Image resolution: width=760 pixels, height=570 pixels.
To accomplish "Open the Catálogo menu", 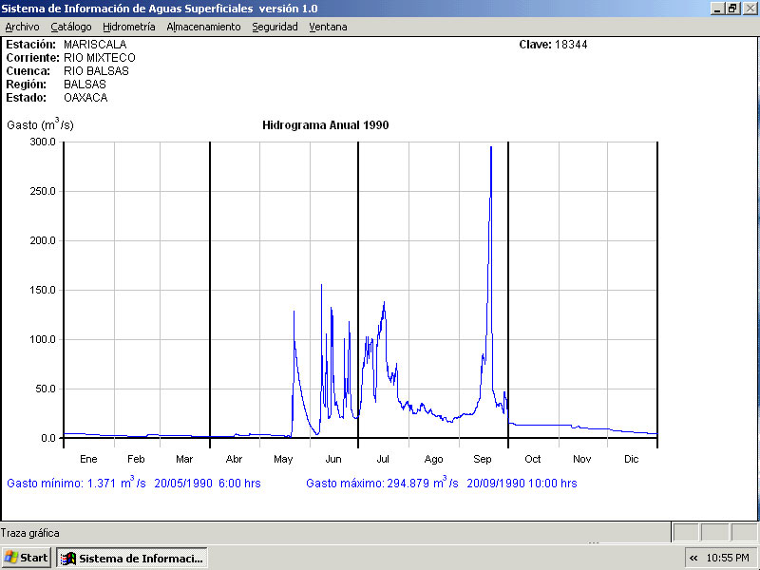I will [71, 27].
